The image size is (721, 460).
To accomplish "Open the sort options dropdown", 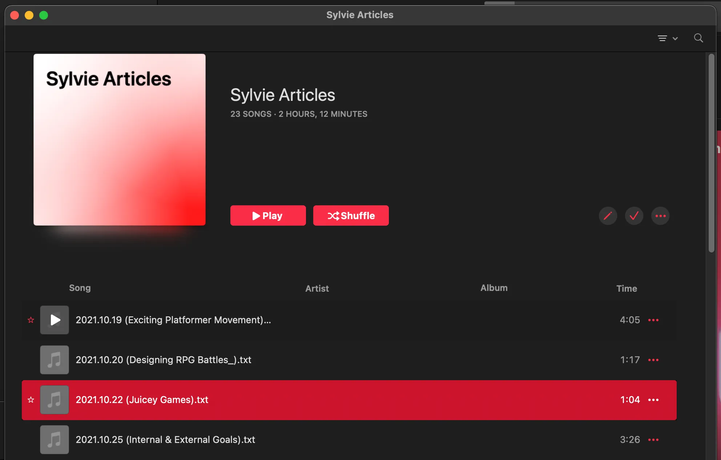I will click(668, 38).
